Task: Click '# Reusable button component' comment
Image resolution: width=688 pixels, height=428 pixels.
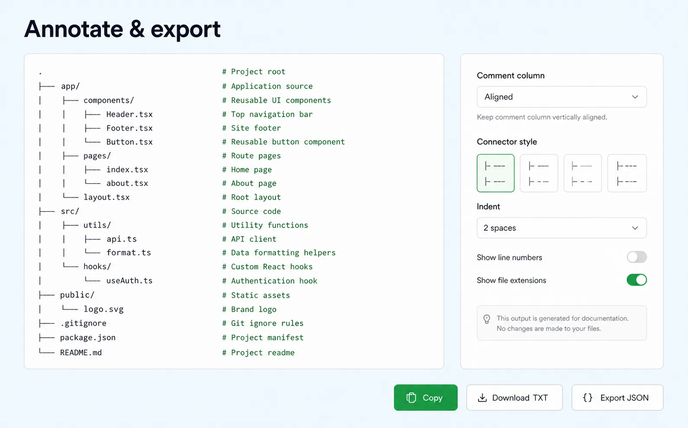Action: click(283, 142)
